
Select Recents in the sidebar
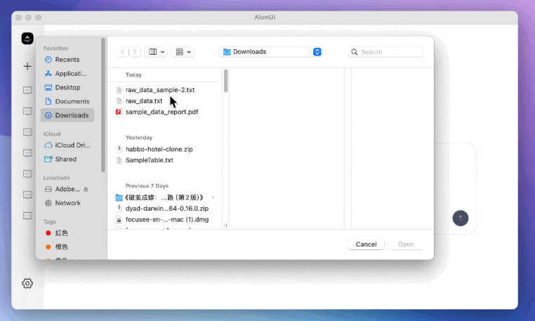pos(67,60)
